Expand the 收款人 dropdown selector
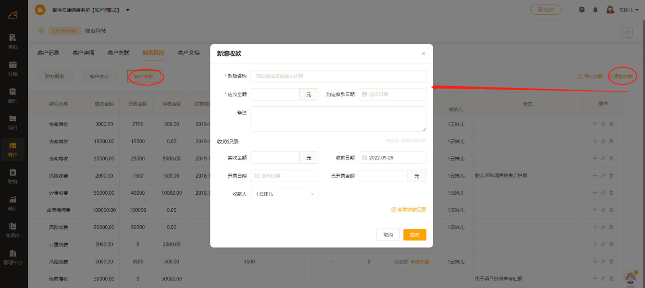This screenshot has height=288, width=645. 284,194
